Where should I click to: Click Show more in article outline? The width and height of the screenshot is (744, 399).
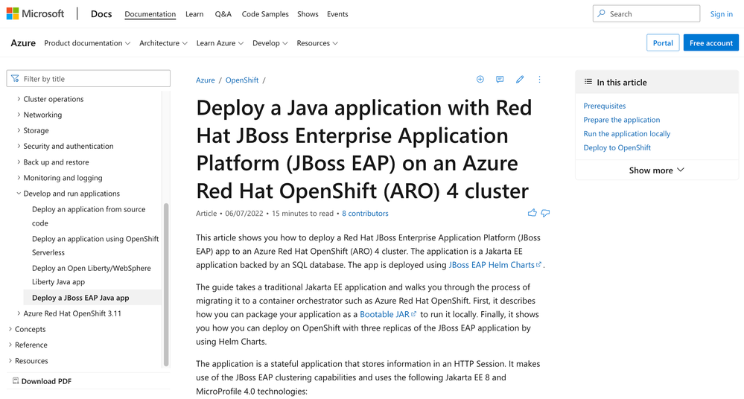point(657,170)
